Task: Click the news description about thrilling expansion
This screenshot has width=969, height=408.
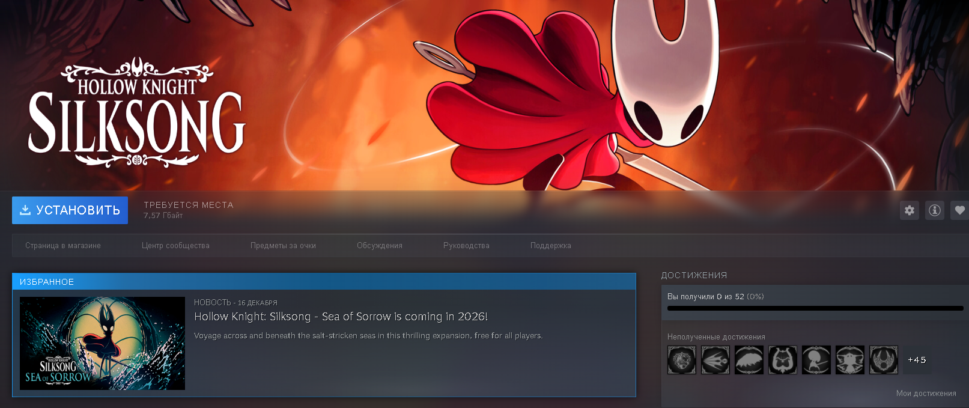Action: coord(368,336)
